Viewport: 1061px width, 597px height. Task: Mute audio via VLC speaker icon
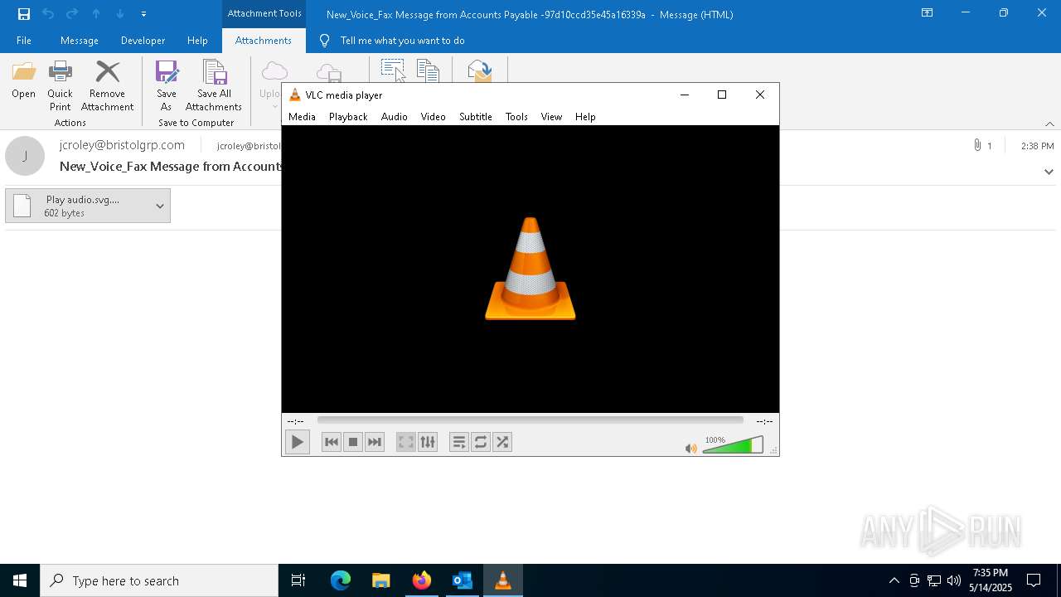(691, 448)
